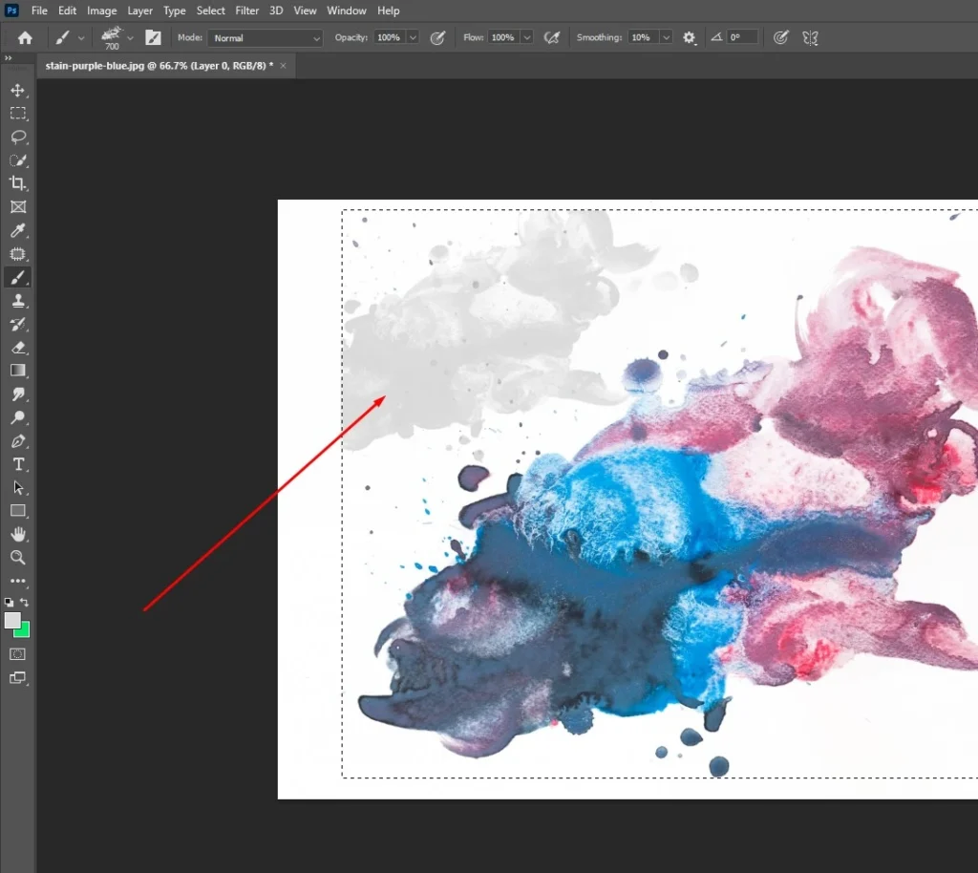
Task: Toggle symmetry paint butterfly icon
Action: pyautogui.click(x=810, y=37)
